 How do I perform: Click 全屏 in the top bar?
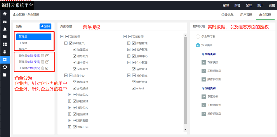(x=249, y=5)
